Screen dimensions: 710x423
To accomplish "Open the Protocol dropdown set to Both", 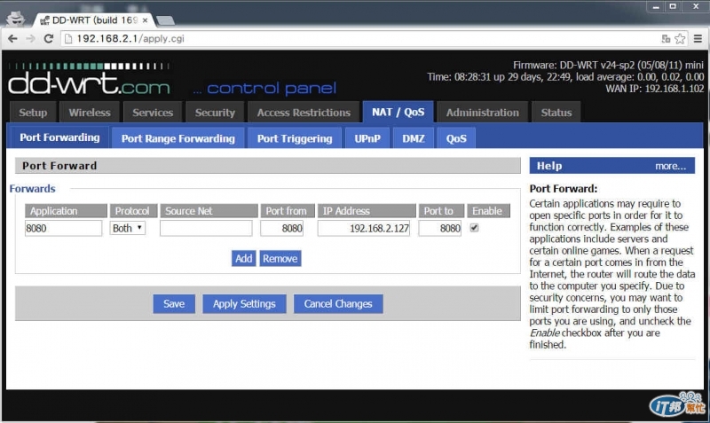I will click(127, 228).
